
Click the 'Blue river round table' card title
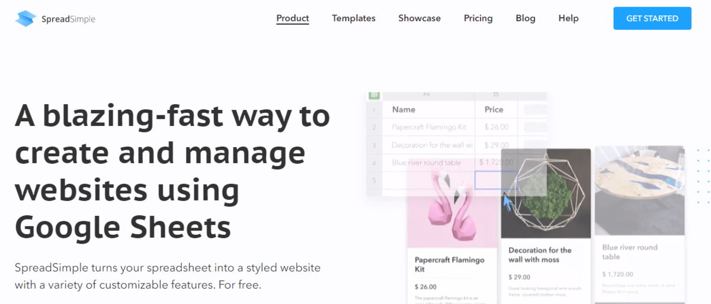[630, 252]
